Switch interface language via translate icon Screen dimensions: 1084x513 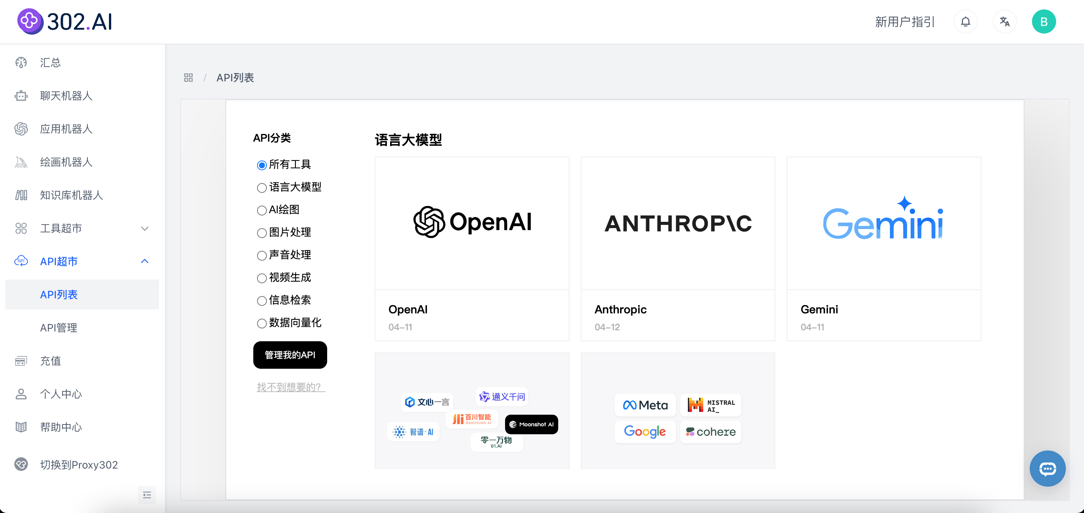[x=1005, y=21]
